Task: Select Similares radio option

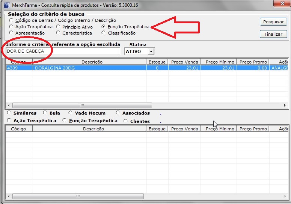Action: pyautogui.click(x=9, y=113)
